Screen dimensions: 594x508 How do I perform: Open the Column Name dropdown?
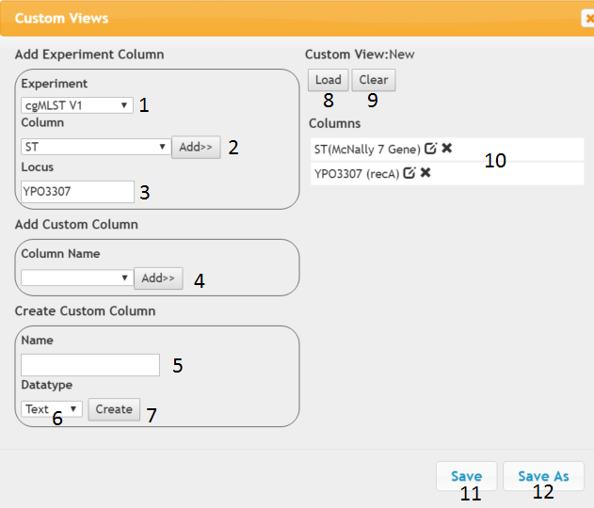click(77, 278)
